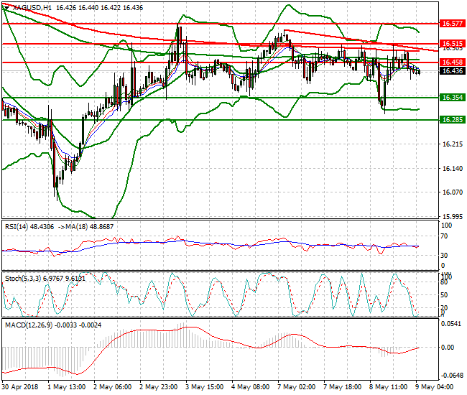Click the red 16.577 price level tag
The image size is (467, 395).
(x=451, y=23)
